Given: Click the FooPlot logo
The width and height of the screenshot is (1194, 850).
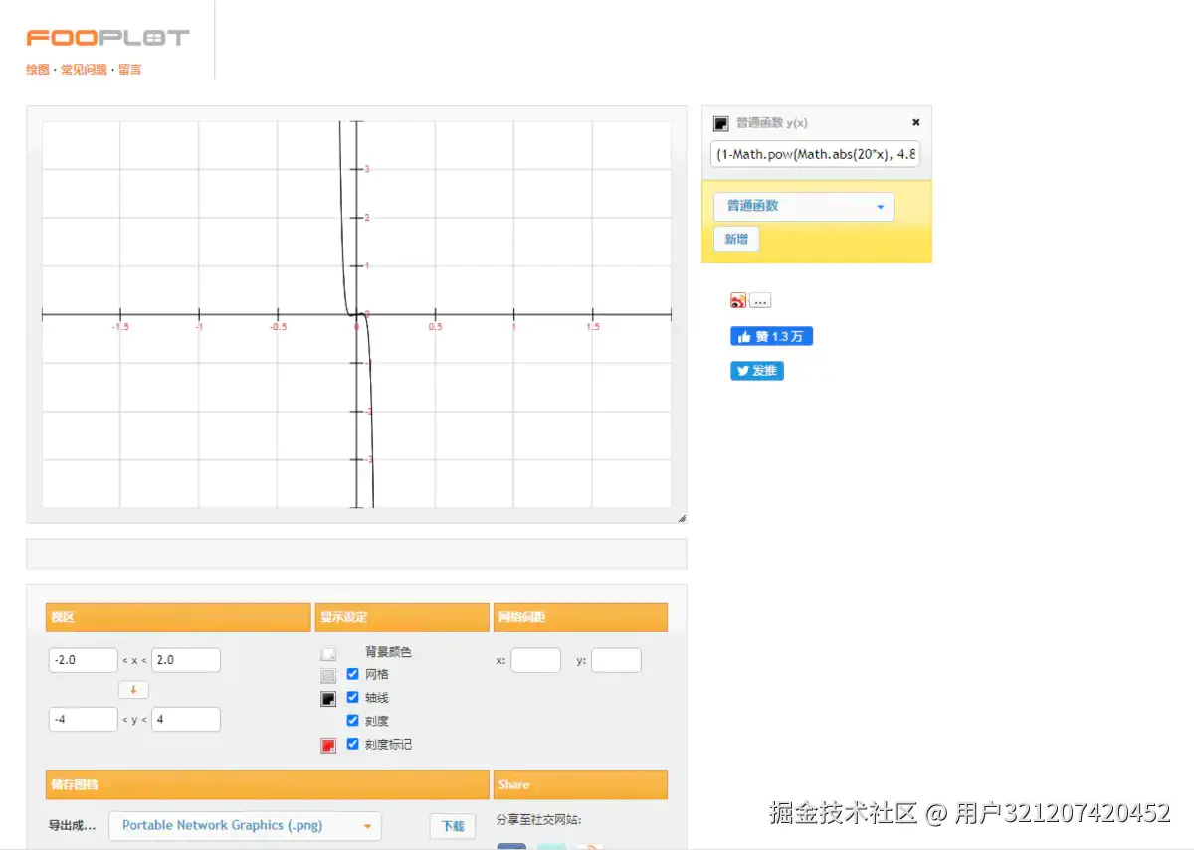Looking at the screenshot, I should coord(107,38).
